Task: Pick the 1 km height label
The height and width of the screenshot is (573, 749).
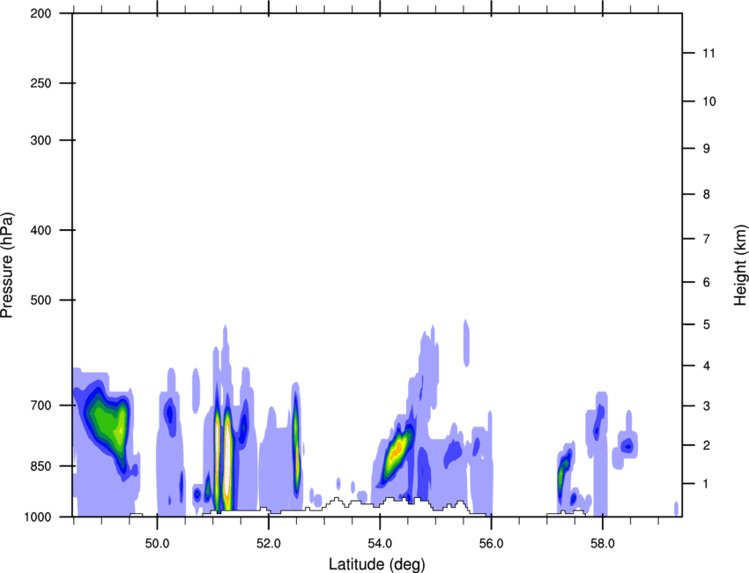Action: [706, 484]
